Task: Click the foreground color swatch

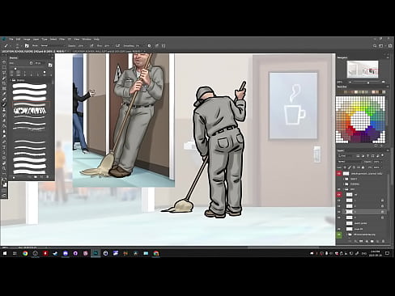Action: [x=2, y=183]
